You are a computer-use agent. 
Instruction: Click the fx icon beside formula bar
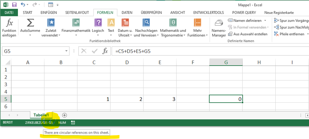coord(105,51)
